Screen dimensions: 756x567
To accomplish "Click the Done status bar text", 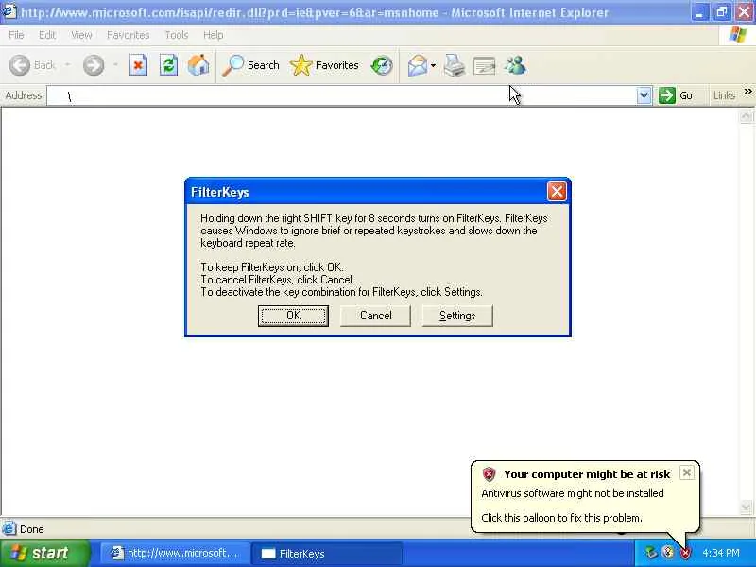I will (32, 529).
